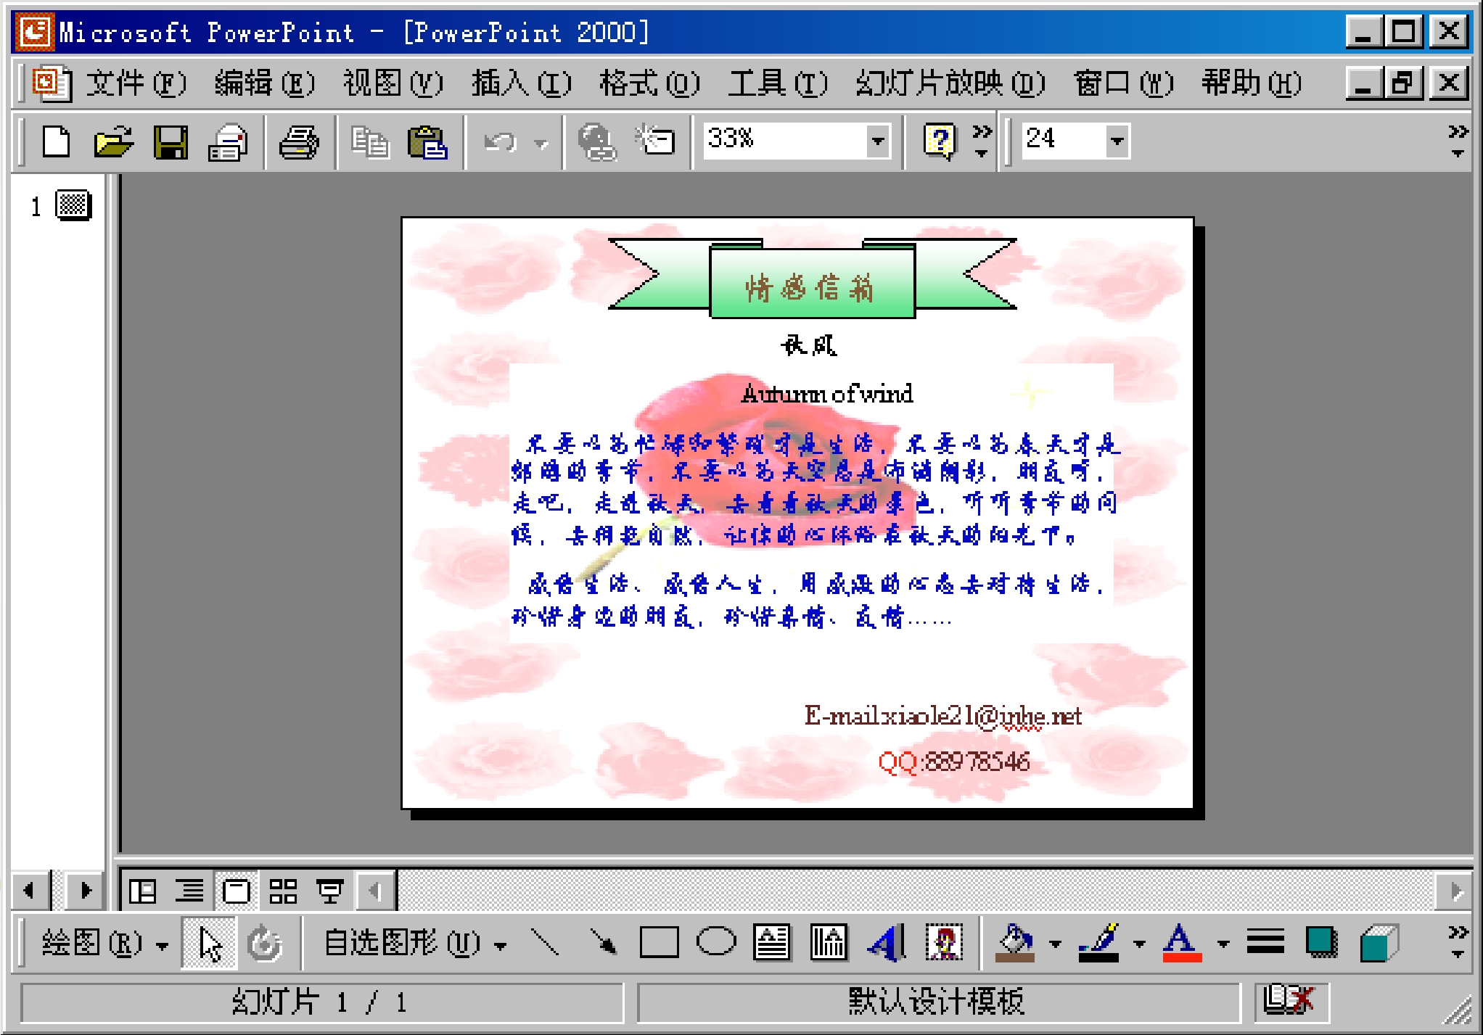
Task: Expand the 33% zoom dropdown
Action: pyautogui.click(x=878, y=141)
